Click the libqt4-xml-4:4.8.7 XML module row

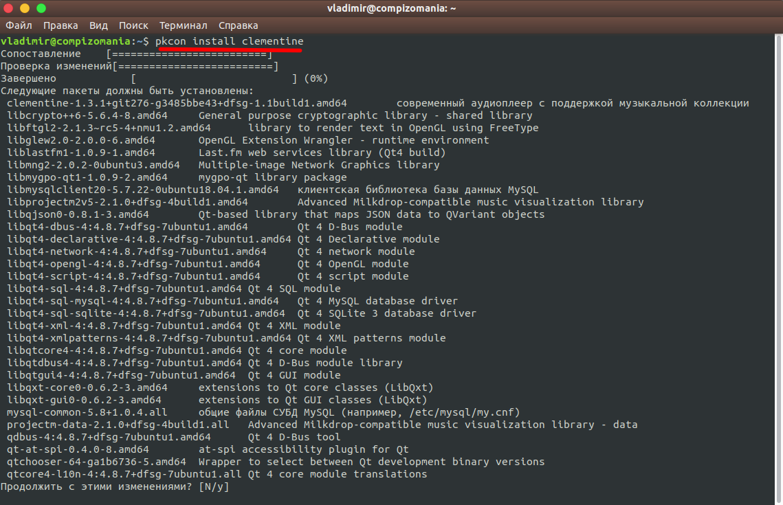coord(174,326)
